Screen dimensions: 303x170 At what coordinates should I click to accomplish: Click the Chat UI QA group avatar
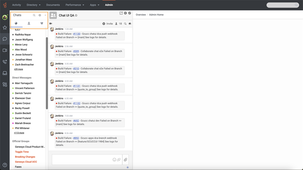point(53,15)
